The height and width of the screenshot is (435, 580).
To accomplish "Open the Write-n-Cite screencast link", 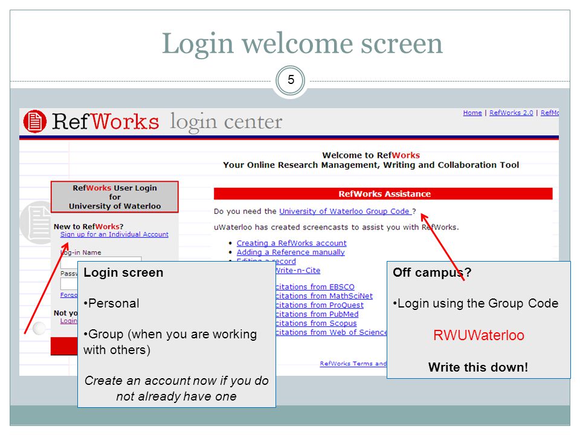I will [298, 271].
